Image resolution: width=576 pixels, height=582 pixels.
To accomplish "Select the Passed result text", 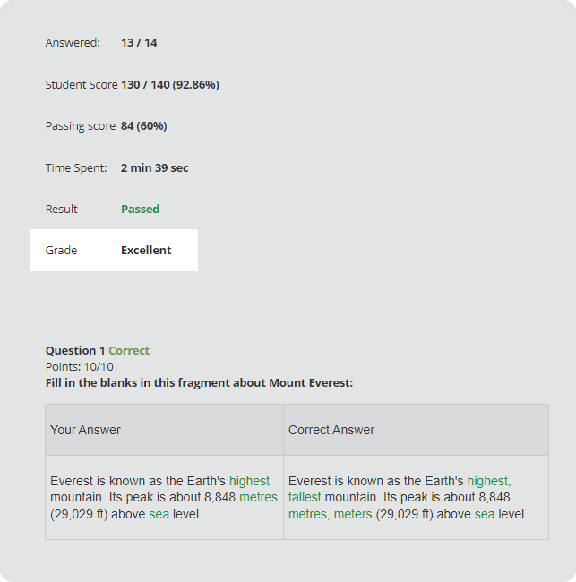I will (140, 209).
